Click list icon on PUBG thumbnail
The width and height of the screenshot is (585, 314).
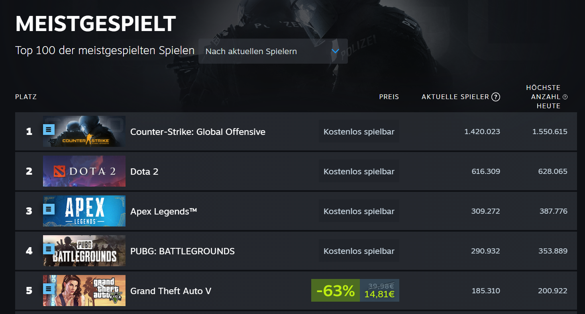[48, 249]
